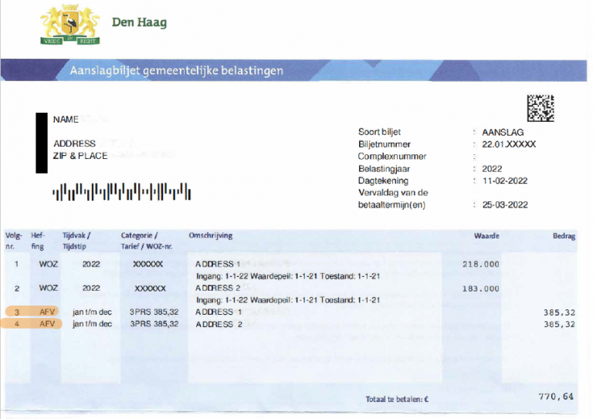
Task: Click the Den Haag title text
Action: [x=139, y=22]
